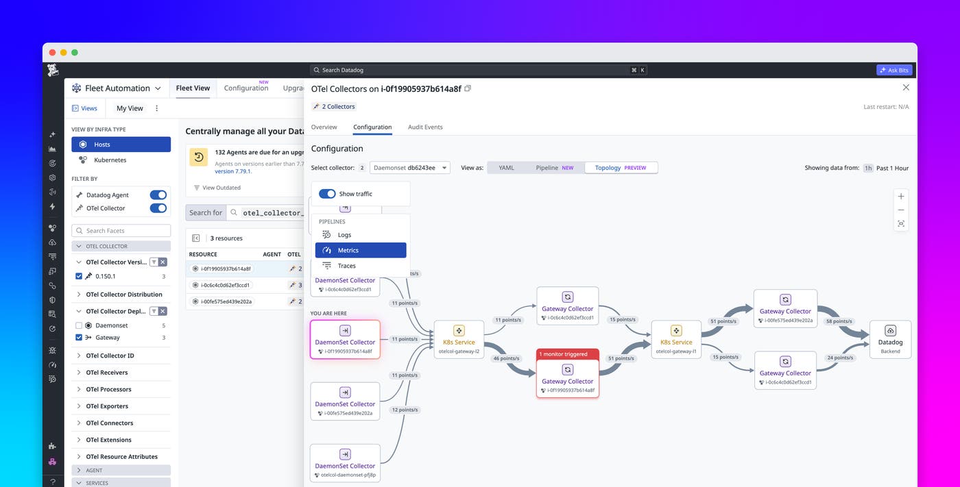Select the Gateway Collector with monitor triggered
The width and height of the screenshot is (960, 487).
tap(568, 373)
